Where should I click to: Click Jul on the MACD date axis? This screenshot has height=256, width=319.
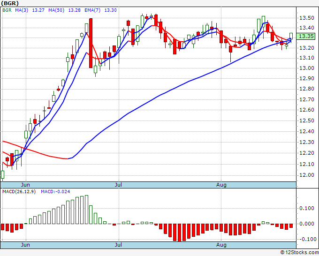tap(118, 245)
